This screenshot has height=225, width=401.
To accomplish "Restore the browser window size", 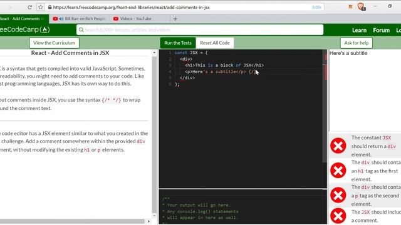I will 390,6.
